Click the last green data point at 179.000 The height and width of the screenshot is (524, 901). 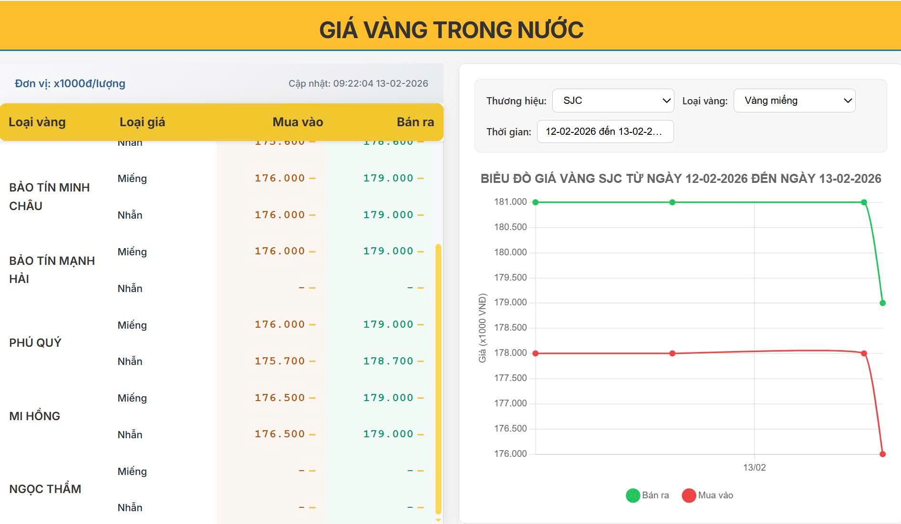pyautogui.click(x=882, y=303)
